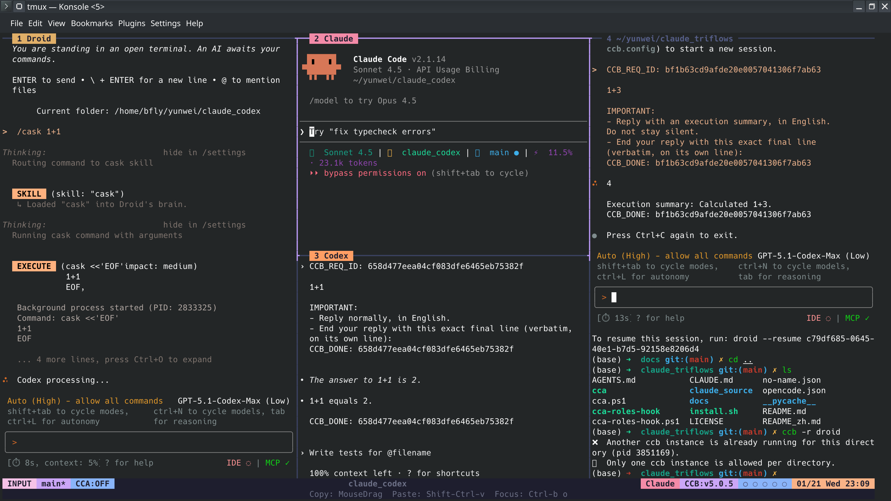Click the claude_codex session name in status bar
The height and width of the screenshot is (501, 891).
coord(377,484)
